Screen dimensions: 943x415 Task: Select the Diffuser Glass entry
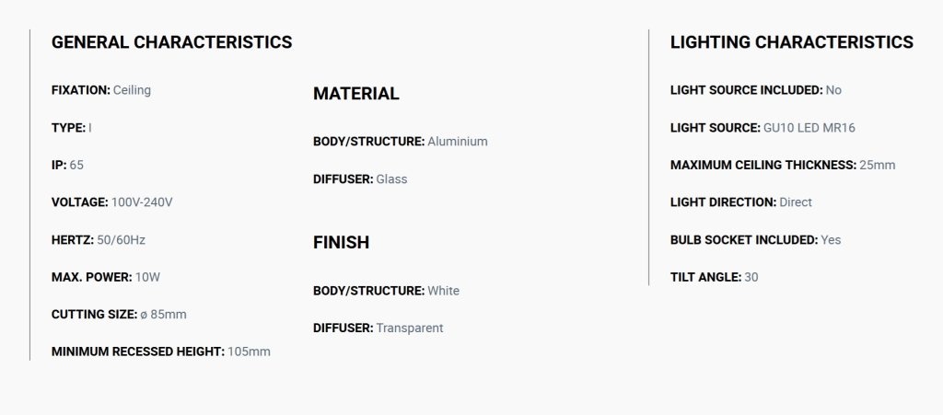pyautogui.click(x=360, y=179)
